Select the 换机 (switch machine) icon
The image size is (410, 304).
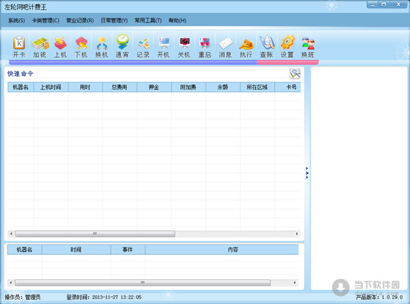[x=101, y=46]
